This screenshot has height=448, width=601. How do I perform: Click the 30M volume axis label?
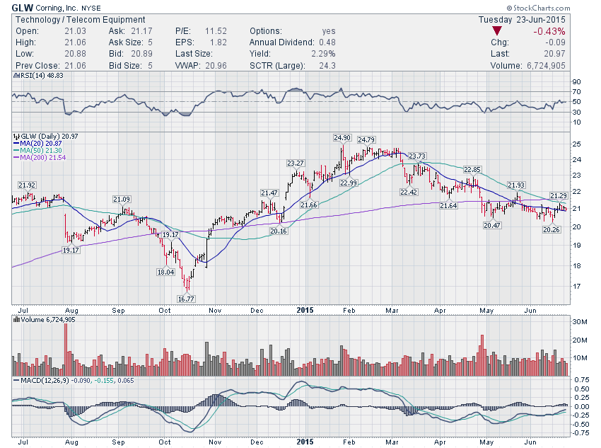pyautogui.click(x=579, y=322)
